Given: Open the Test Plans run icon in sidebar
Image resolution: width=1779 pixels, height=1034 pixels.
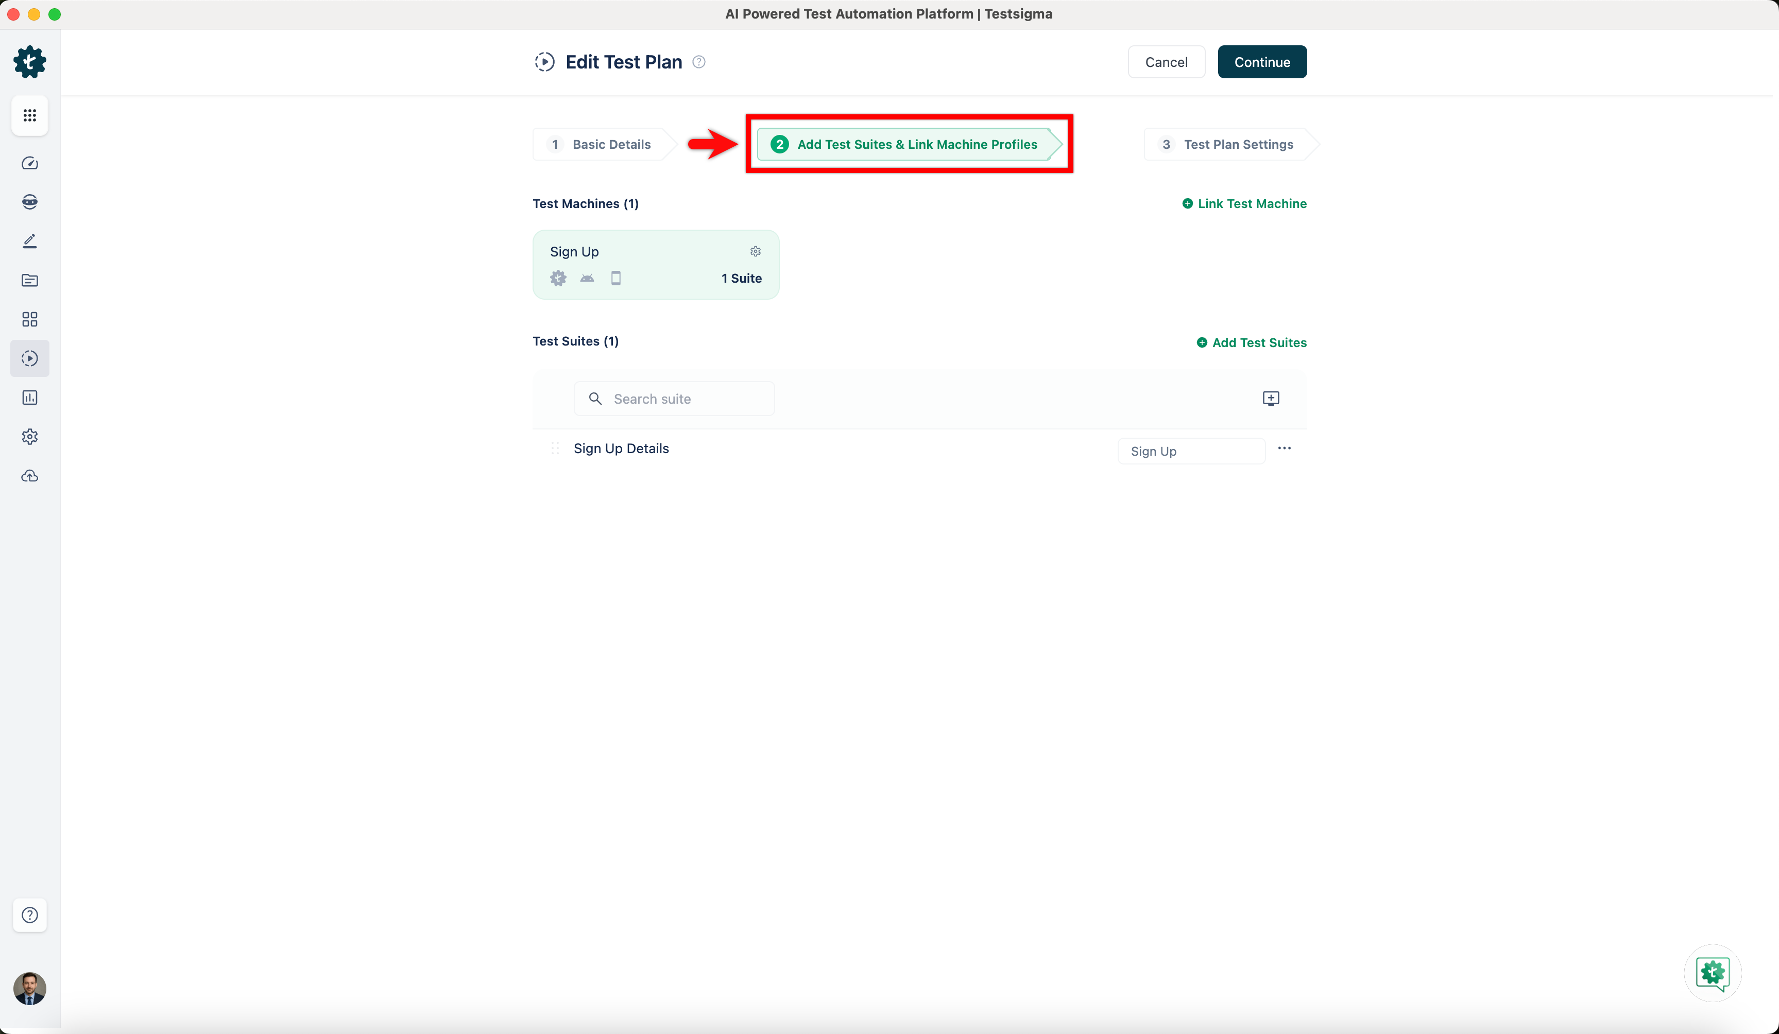Looking at the screenshot, I should pyautogui.click(x=30, y=358).
